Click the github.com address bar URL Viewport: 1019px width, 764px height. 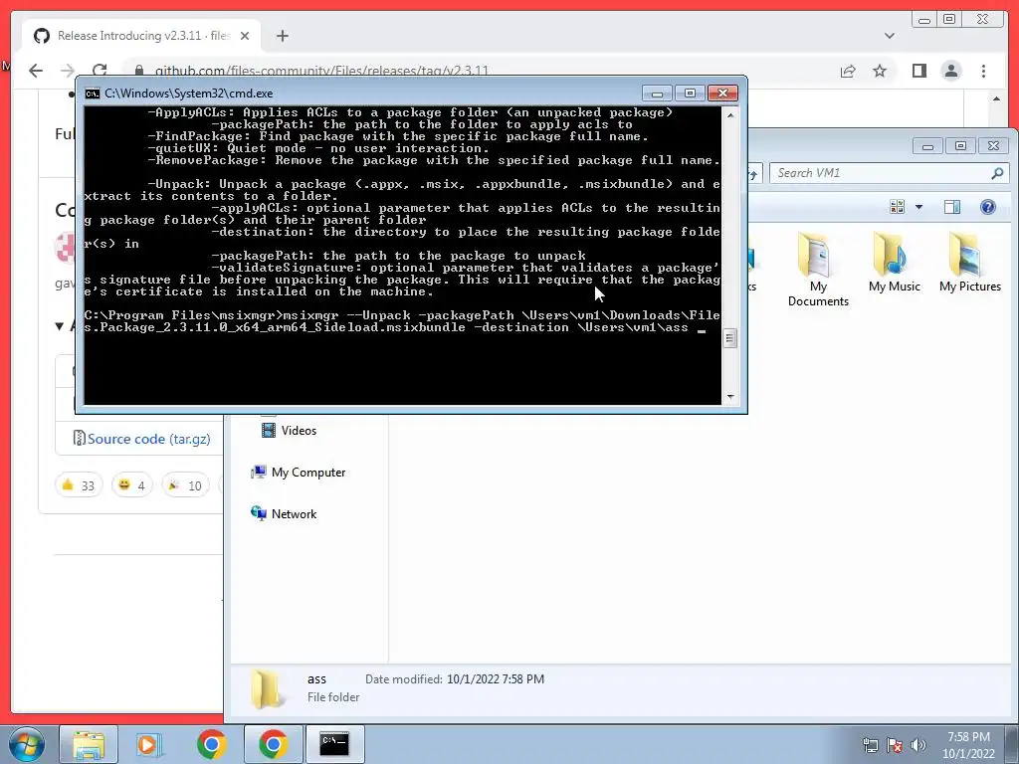coord(321,71)
